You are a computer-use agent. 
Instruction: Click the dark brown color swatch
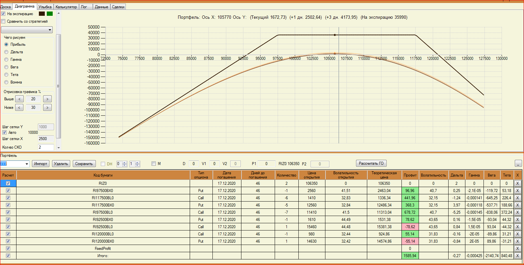point(42,14)
